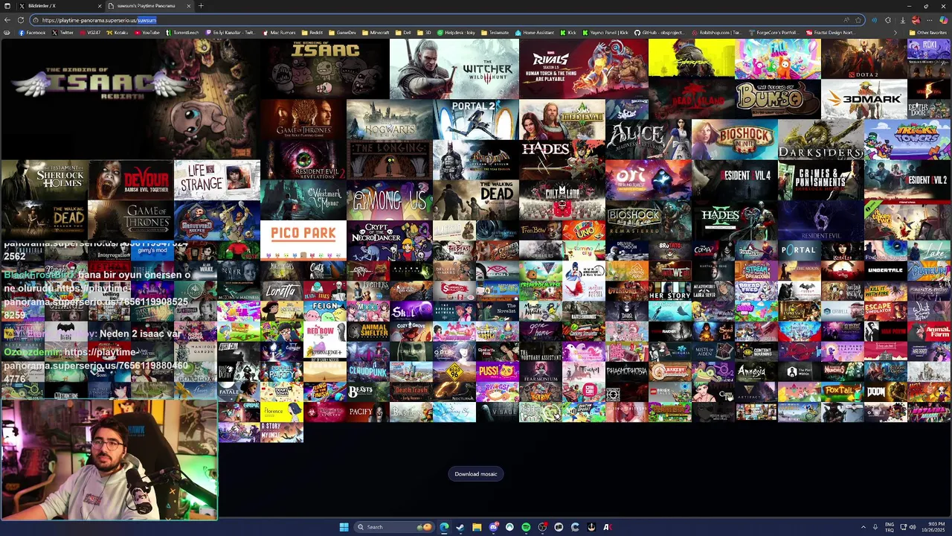The image size is (952, 536).
Task: Select the BioShock Remastered tile
Action: click(649, 220)
